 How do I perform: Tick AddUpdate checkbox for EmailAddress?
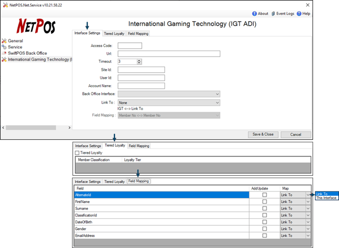(265, 236)
